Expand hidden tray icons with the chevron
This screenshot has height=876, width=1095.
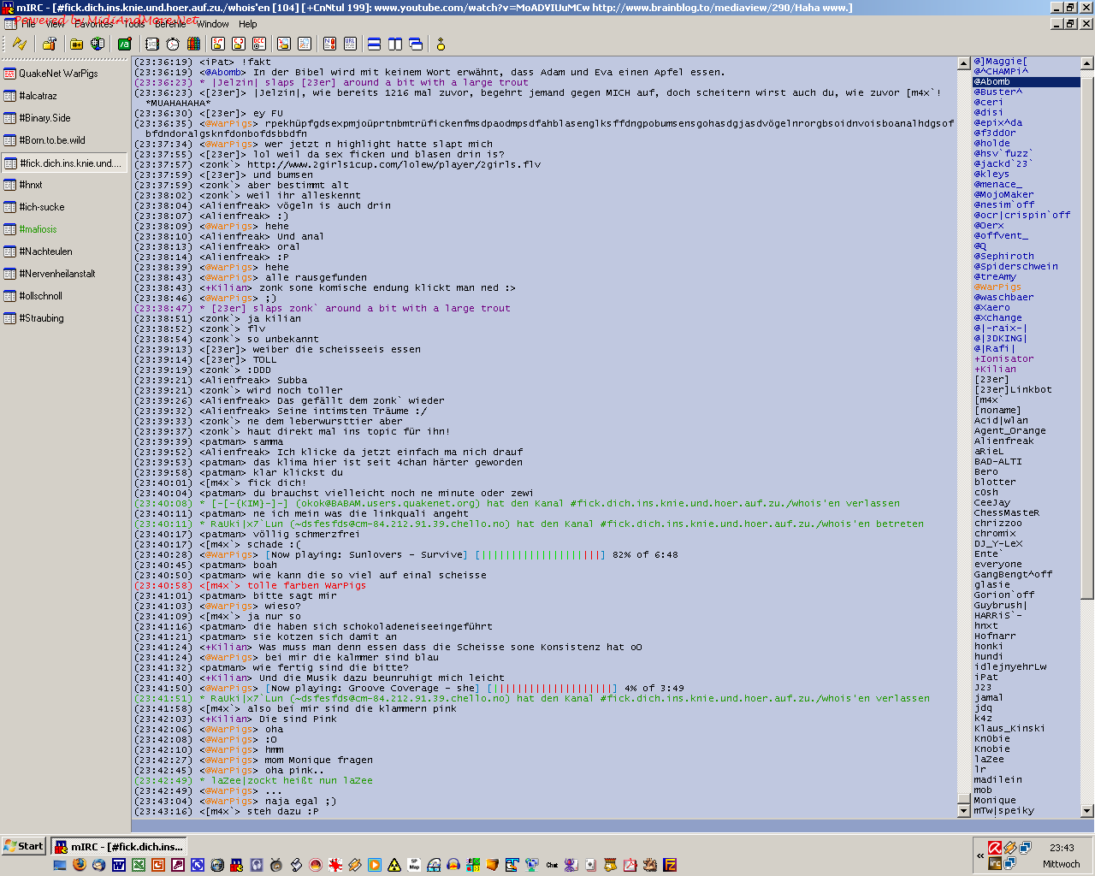click(x=980, y=855)
